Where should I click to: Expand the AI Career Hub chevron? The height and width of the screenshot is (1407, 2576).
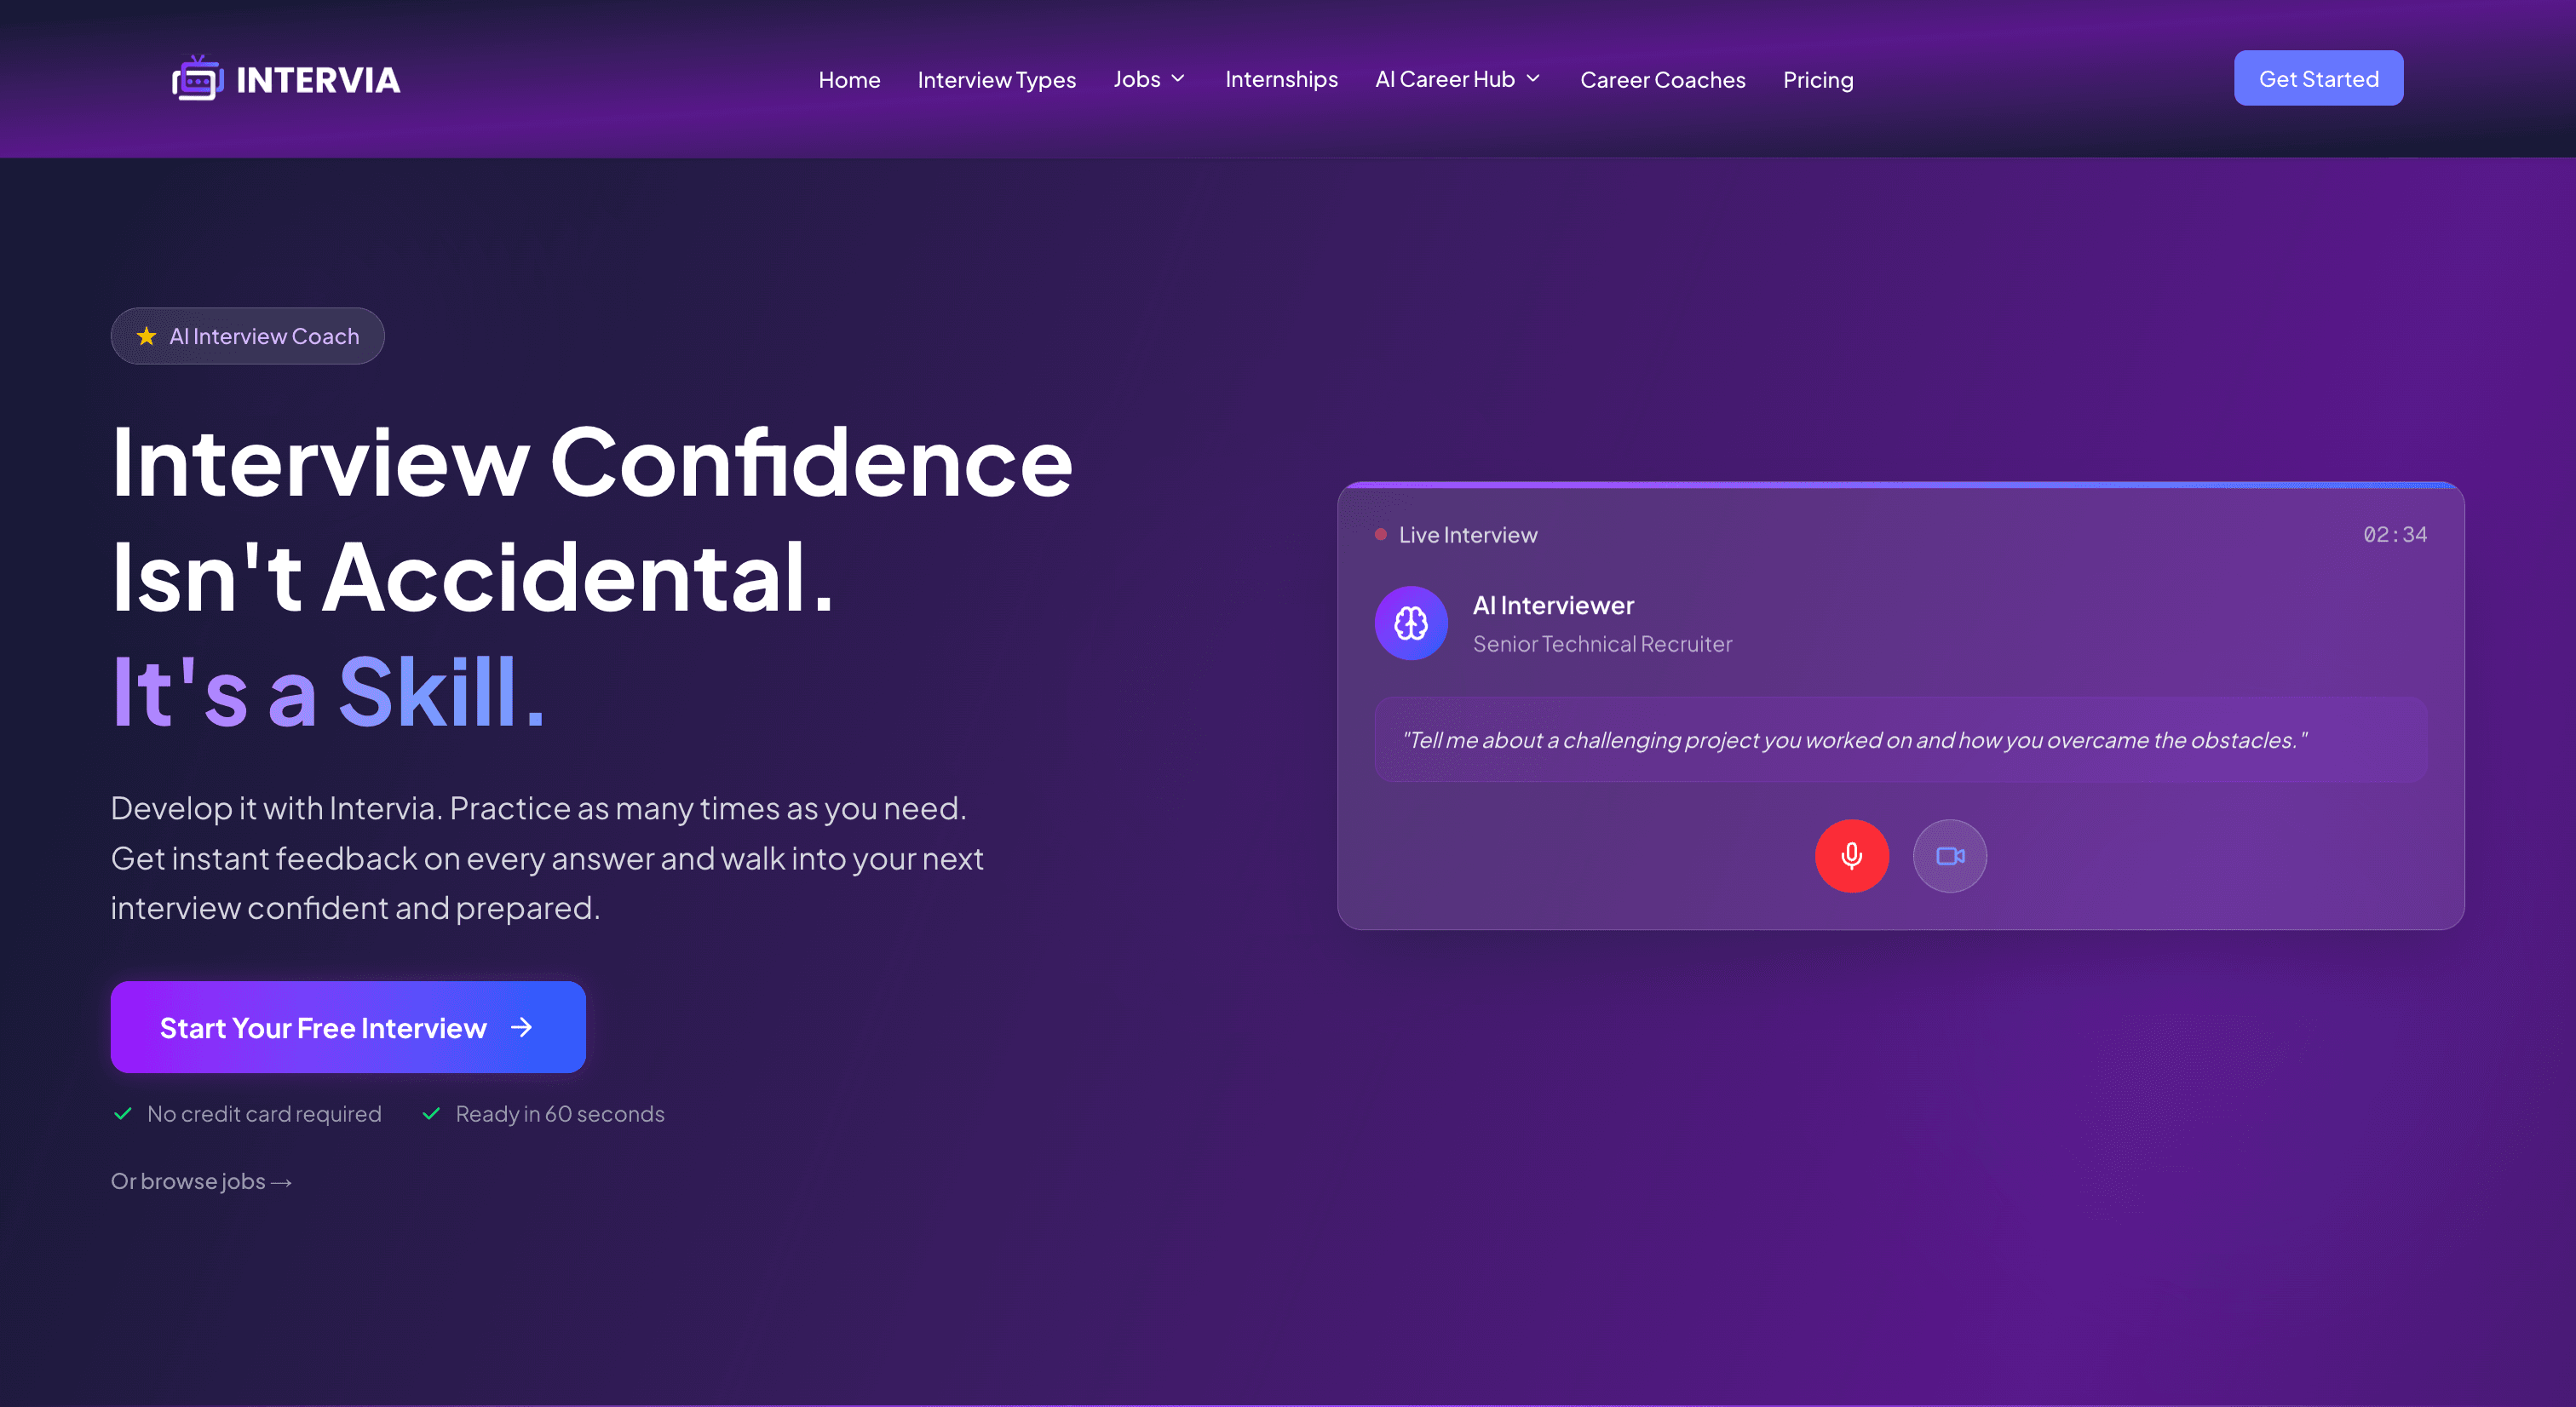[x=1533, y=78]
